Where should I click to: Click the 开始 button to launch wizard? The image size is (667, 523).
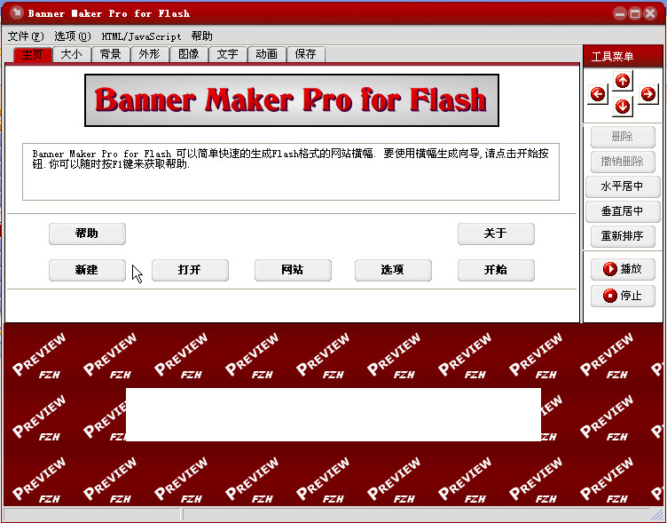496,270
